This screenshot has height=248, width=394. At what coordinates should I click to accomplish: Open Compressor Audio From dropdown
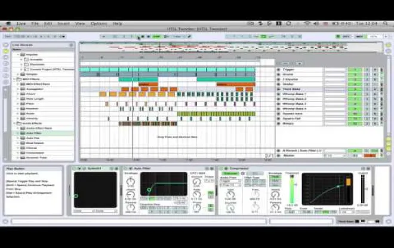click(x=230, y=181)
